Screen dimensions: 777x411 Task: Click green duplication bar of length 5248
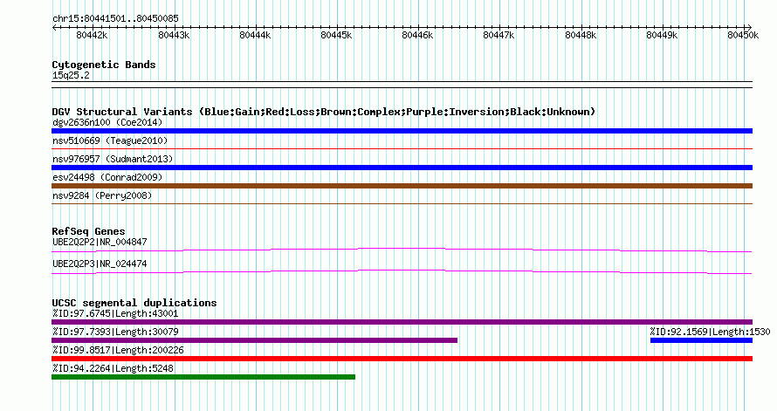[203, 377]
